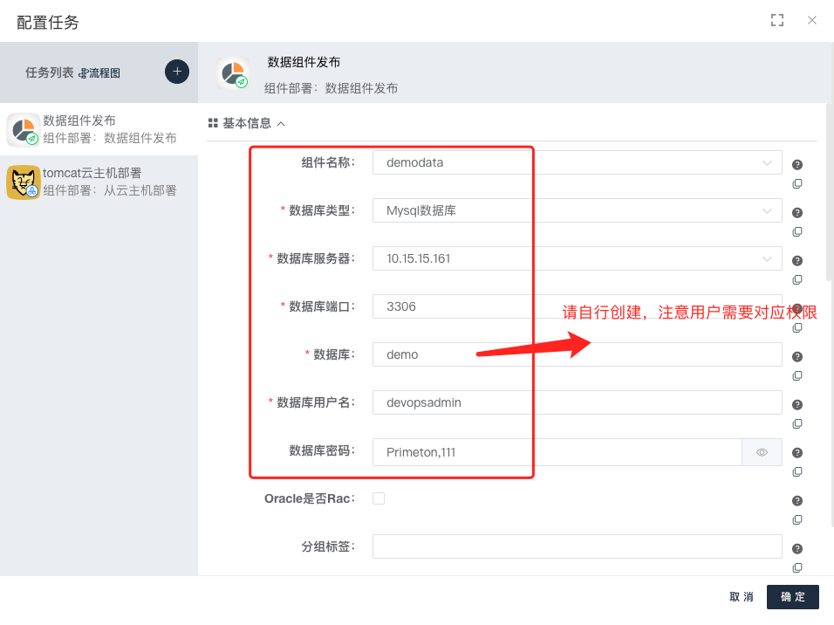Click copy icon for 数据库密码 field
The width and height of the screenshot is (834, 625).
(796, 472)
